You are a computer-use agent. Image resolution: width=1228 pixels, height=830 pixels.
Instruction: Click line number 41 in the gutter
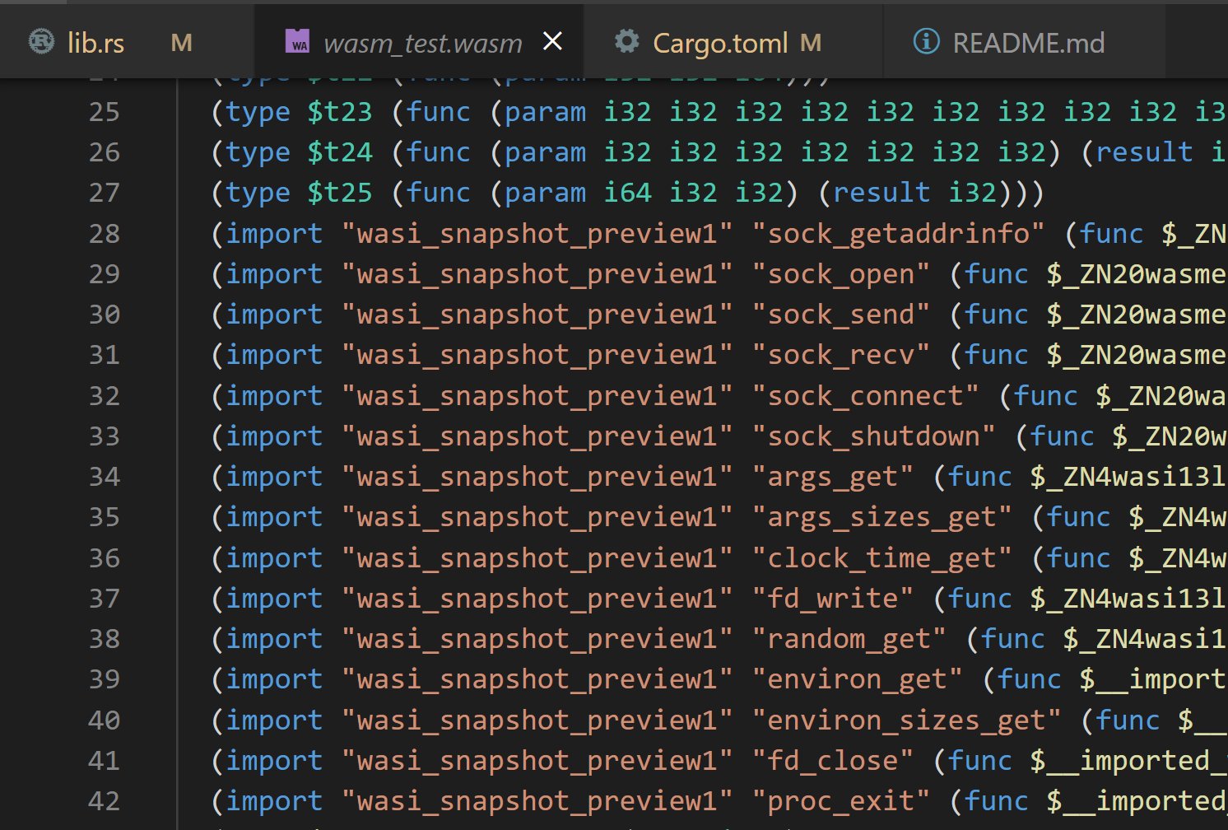click(105, 761)
